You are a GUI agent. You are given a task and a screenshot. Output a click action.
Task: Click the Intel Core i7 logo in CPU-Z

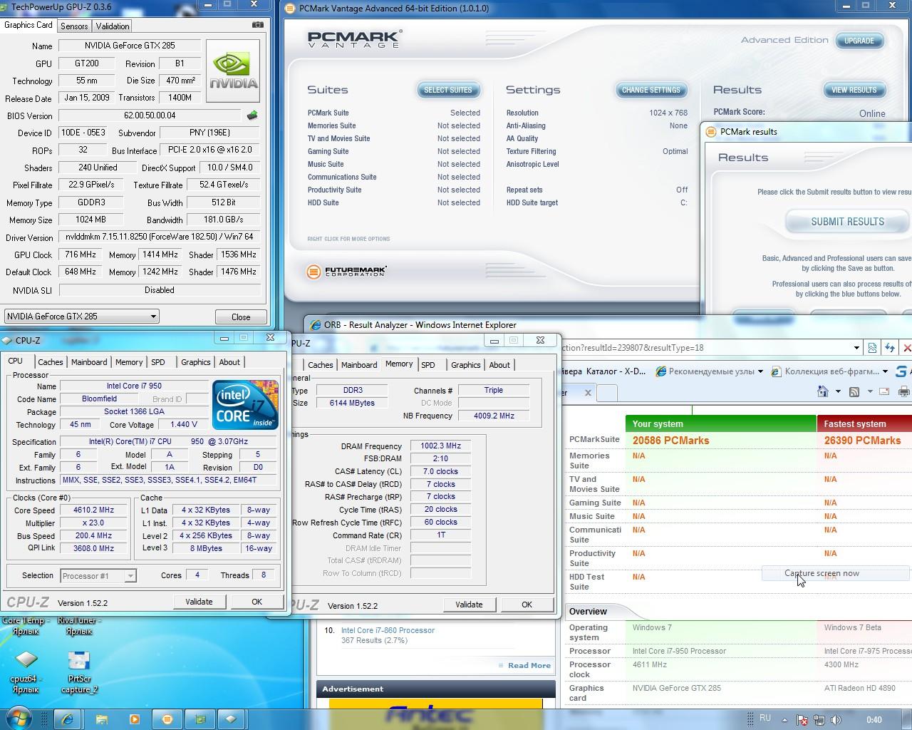pos(245,405)
